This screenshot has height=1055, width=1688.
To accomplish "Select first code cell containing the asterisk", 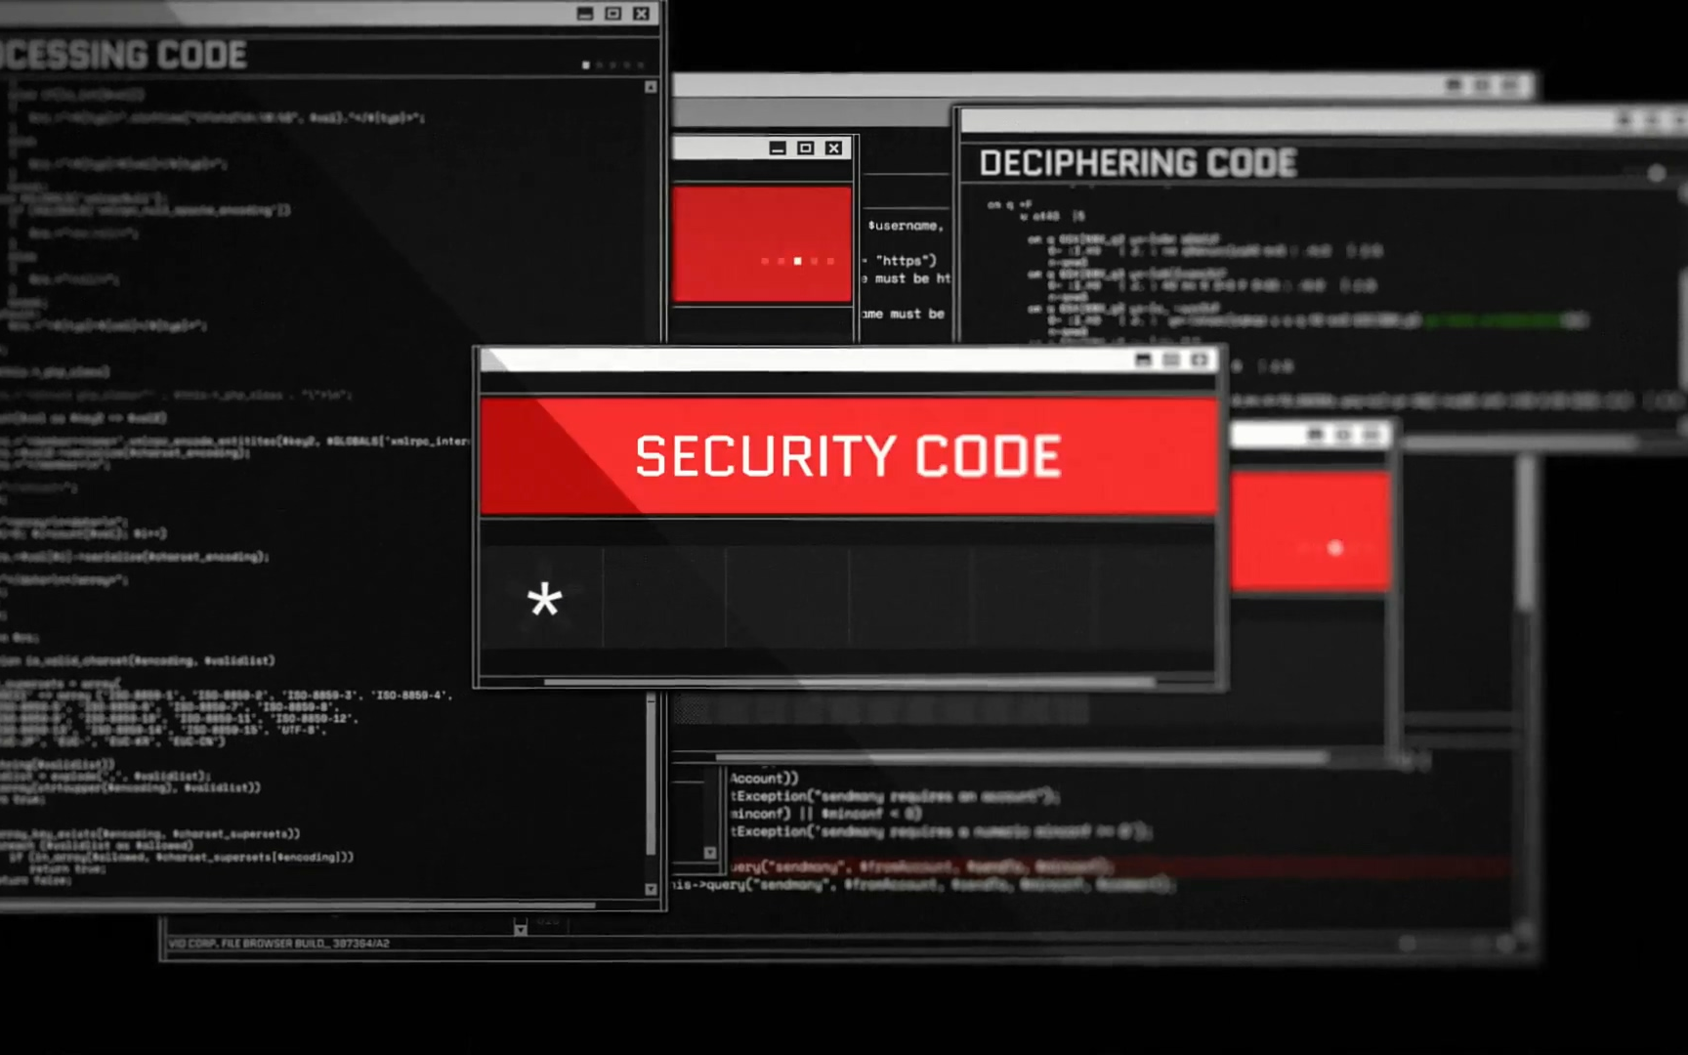I will tap(542, 598).
